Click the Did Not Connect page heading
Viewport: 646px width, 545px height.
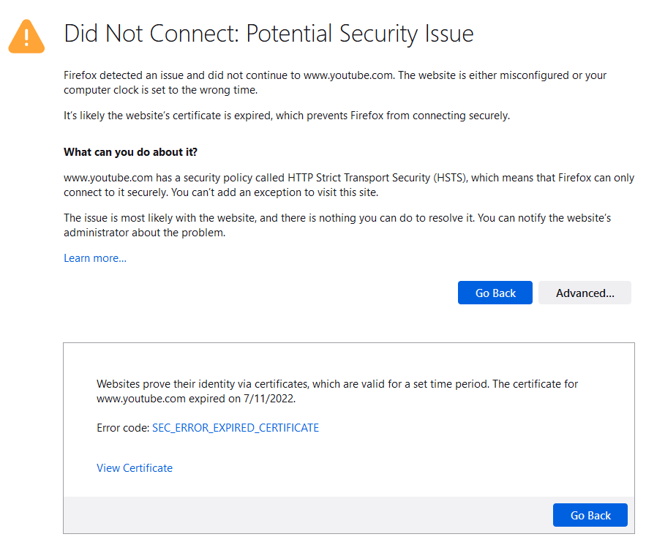(x=269, y=34)
